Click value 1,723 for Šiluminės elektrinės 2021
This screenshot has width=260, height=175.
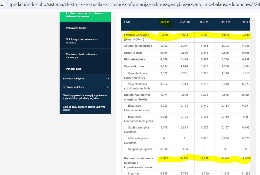coord(225,46)
